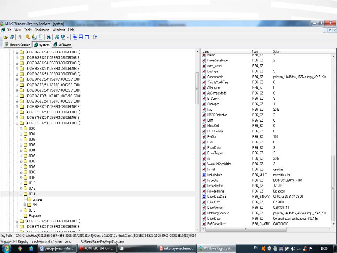Open the Windows menu

pyautogui.click(x=59, y=30)
